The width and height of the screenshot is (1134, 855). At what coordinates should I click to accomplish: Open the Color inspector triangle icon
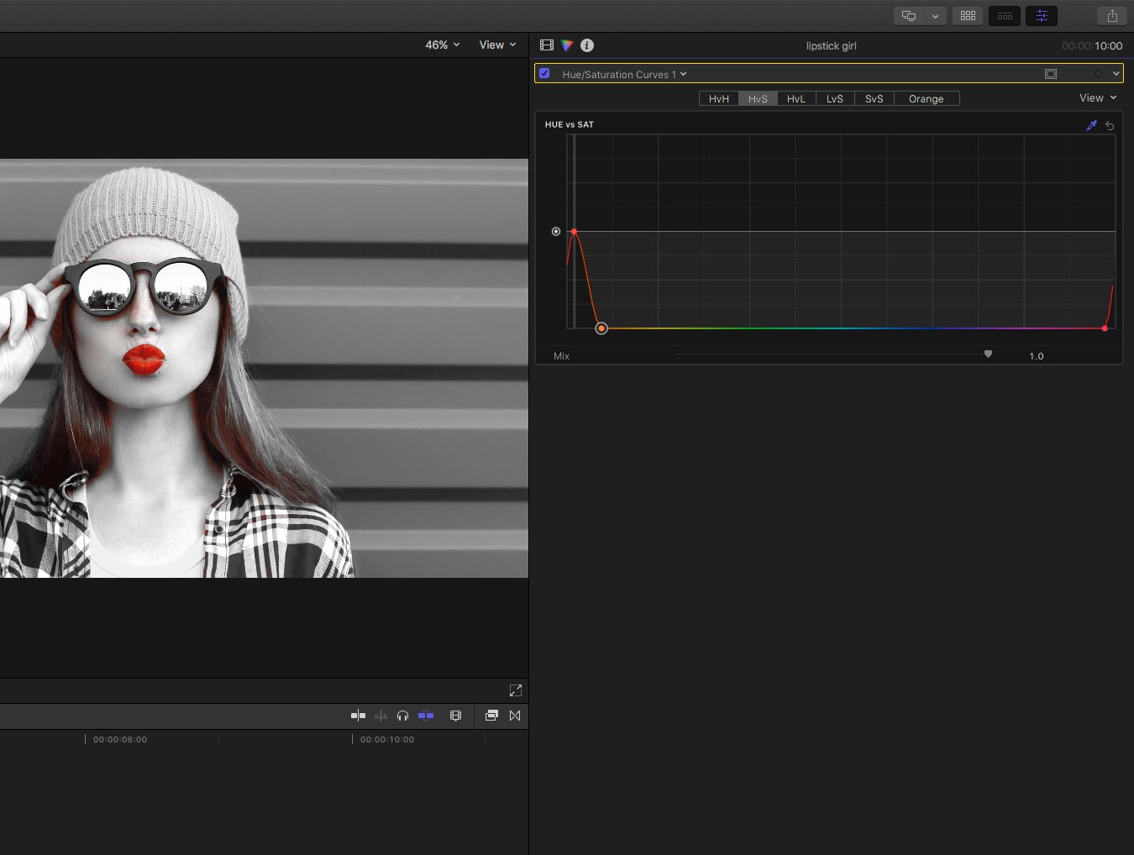[567, 45]
